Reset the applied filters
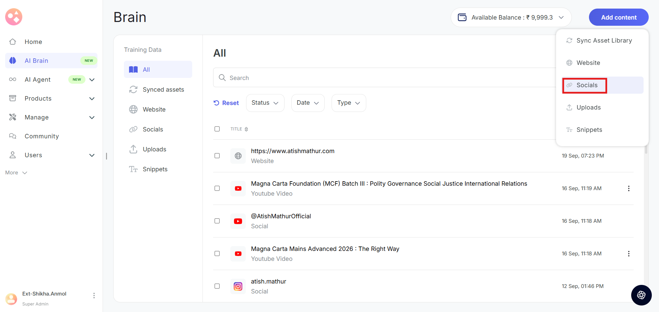 226,103
